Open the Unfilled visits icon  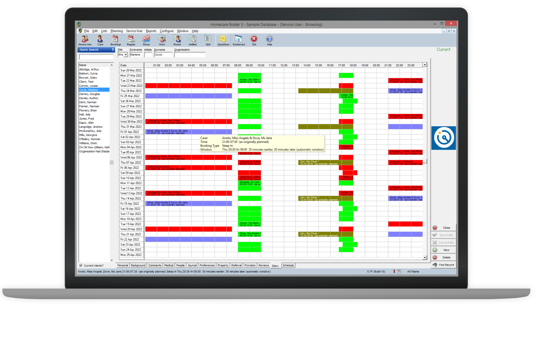tap(192, 40)
